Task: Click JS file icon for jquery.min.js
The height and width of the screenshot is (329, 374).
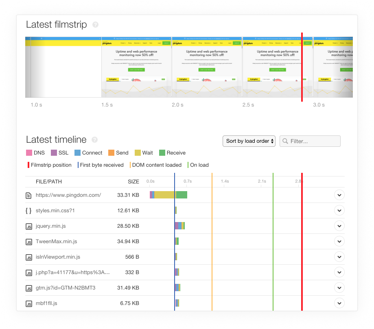Action: point(28,226)
